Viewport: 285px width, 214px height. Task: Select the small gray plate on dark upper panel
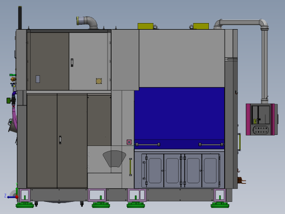[x=38, y=79]
